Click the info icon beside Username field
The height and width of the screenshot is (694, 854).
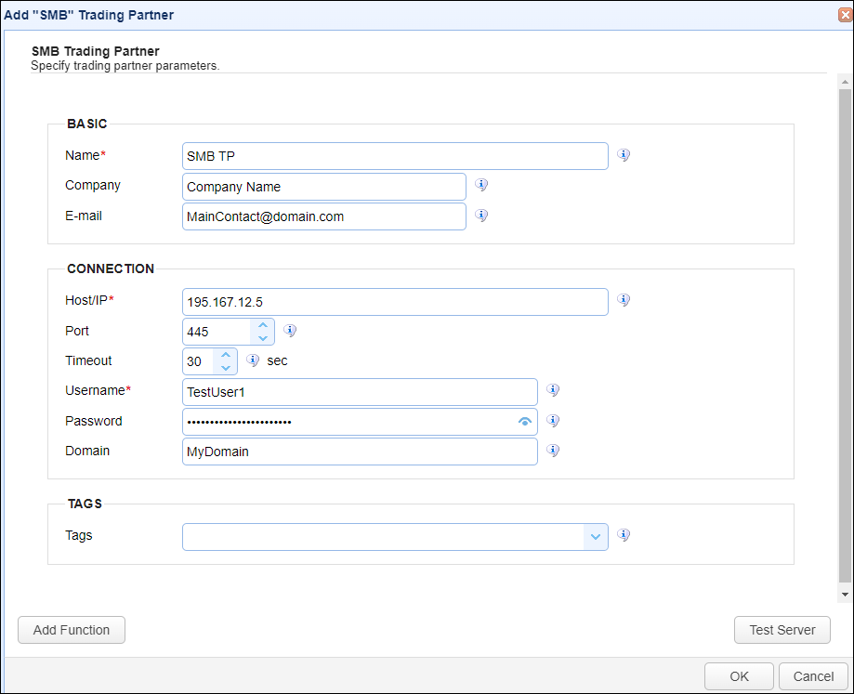[x=553, y=389]
